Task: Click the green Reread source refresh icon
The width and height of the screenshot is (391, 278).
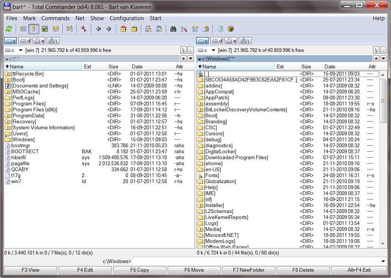Action: (x=9, y=29)
